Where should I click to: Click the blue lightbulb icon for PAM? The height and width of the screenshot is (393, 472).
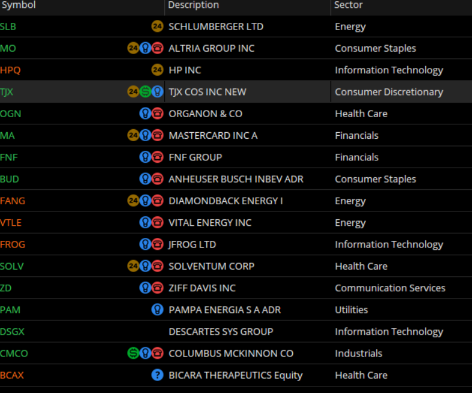point(158,310)
